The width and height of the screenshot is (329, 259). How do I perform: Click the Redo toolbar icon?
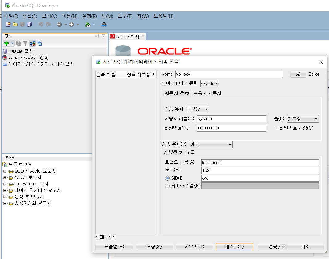[x=48, y=25]
